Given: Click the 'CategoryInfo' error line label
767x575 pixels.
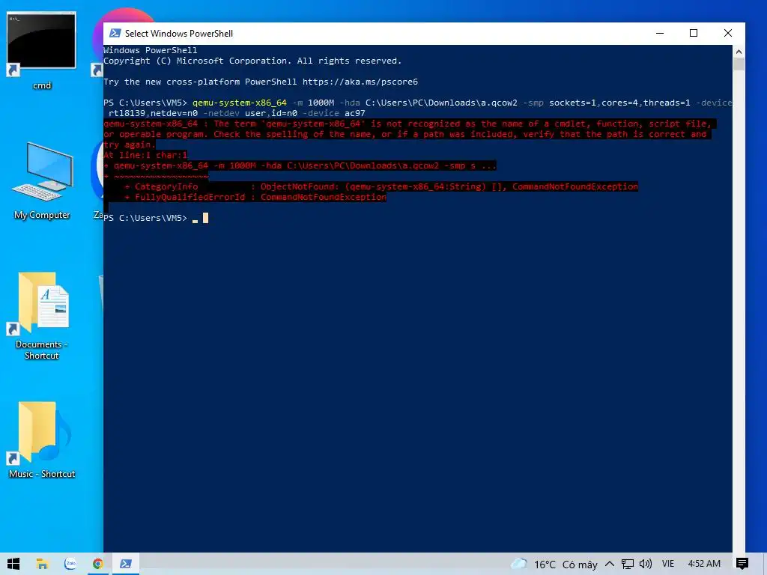Looking at the screenshot, I should pos(166,186).
